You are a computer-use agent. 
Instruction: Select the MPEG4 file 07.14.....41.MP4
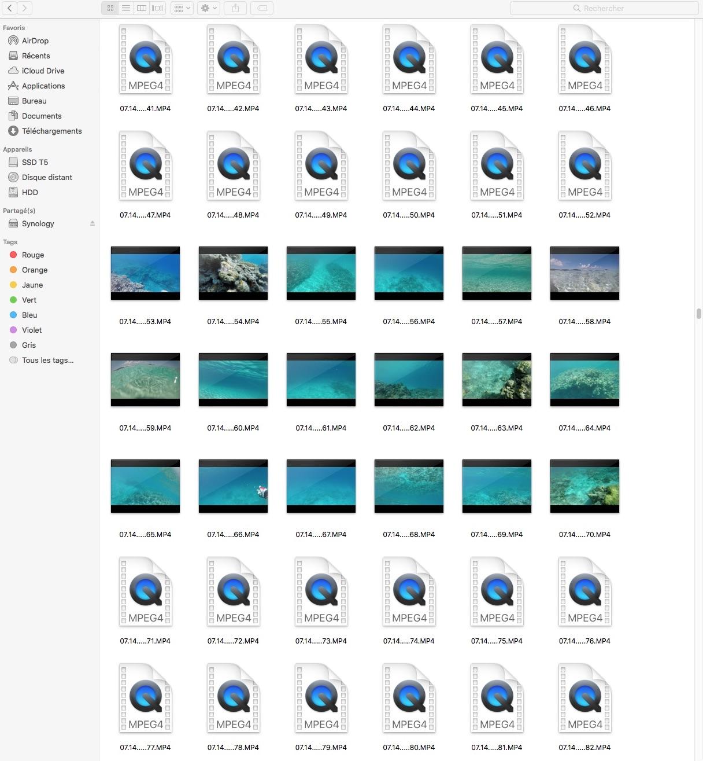click(x=145, y=60)
